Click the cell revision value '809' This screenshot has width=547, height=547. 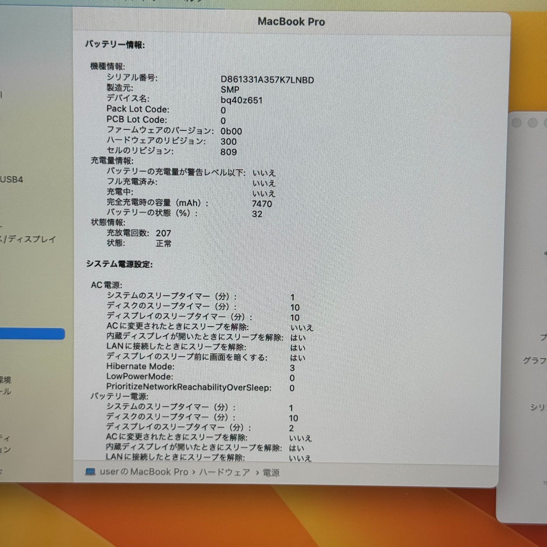click(229, 152)
